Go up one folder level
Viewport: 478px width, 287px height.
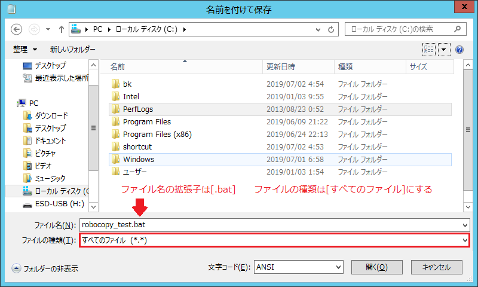click(62, 29)
